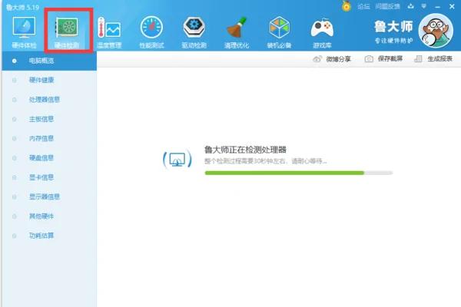The width and height of the screenshot is (461, 307).
Task: Select 主板信息 in the sidebar
Action: pyautogui.click(x=49, y=119)
